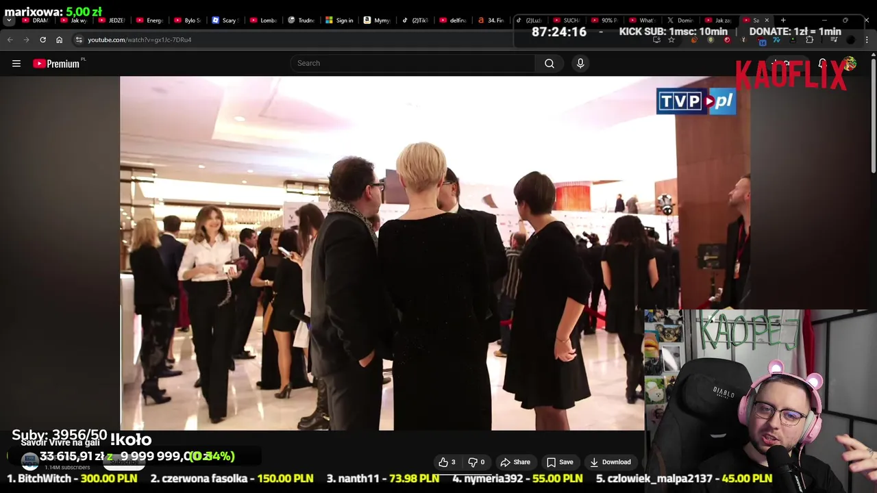Save the video to a playlist
This screenshot has height=493, width=877.
(x=560, y=462)
